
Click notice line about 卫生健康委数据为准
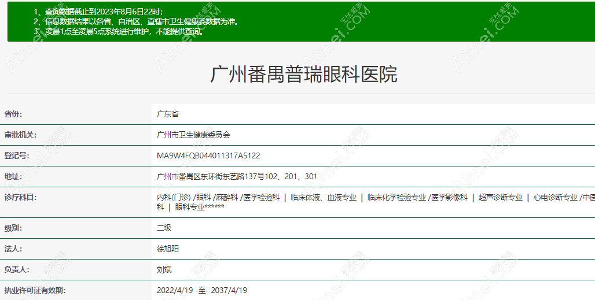(x=137, y=21)
